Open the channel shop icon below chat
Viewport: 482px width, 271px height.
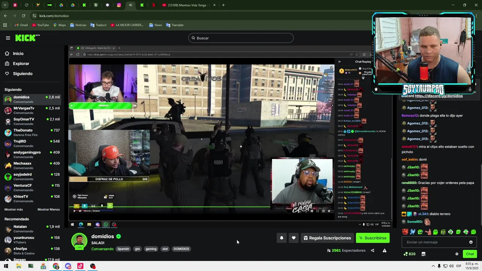click(x=423, y=254)
